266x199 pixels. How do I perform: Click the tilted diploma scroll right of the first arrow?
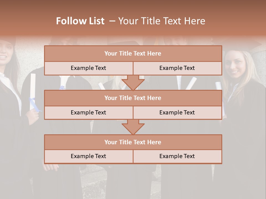(191, 83)
